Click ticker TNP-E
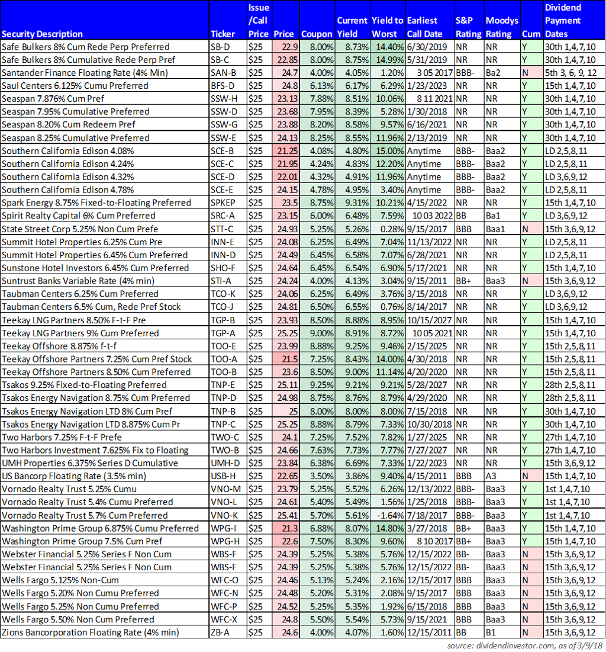606x652 pixels. (x=228, y=385)
